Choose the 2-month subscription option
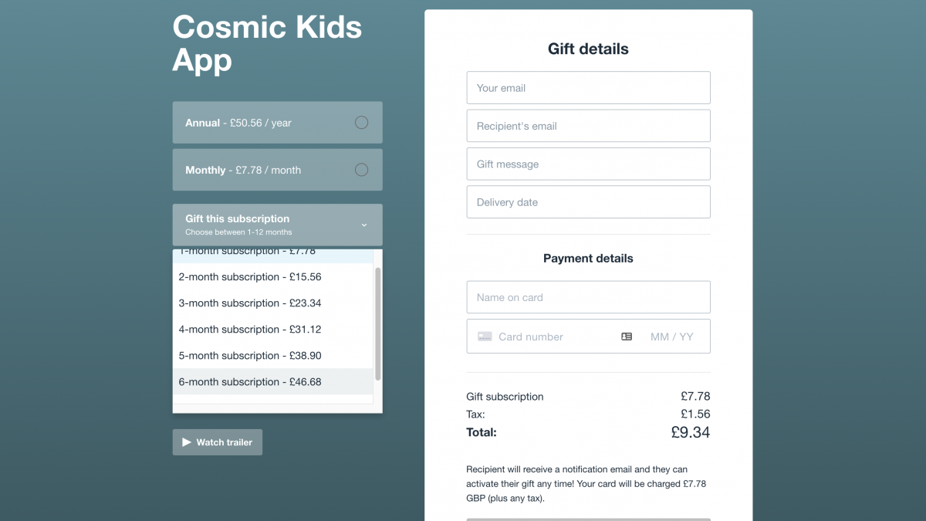The width and height of the screenshot is (926, 521). [250, 277]
